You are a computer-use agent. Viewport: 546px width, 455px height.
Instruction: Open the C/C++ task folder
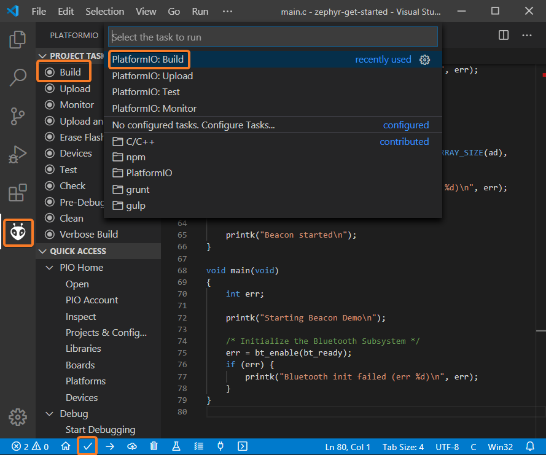pos(273,142)
